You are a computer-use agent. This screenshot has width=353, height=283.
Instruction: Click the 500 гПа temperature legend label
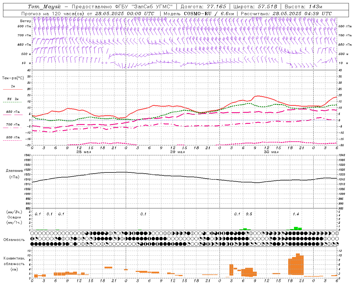coord(13,137)
